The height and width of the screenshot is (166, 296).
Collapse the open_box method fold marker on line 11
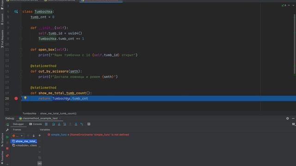pyautogui.click(x=21, y=50)
